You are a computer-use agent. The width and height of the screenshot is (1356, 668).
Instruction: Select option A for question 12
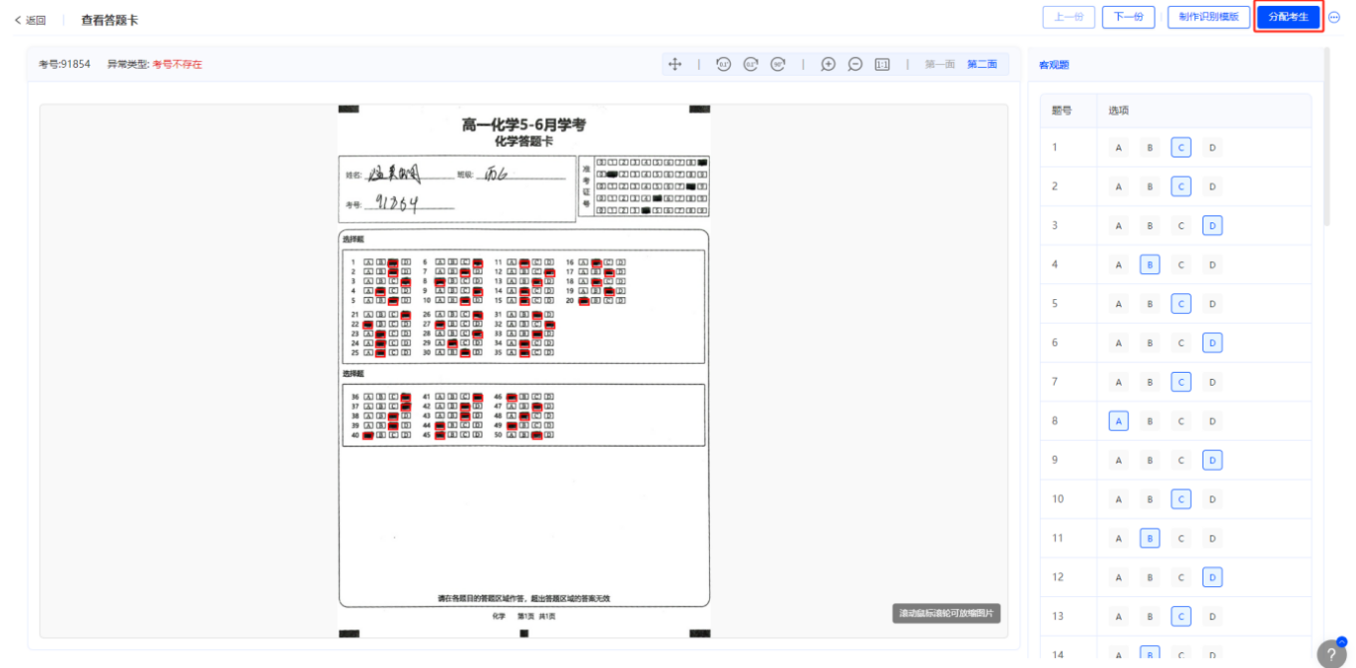point(1119,577)
